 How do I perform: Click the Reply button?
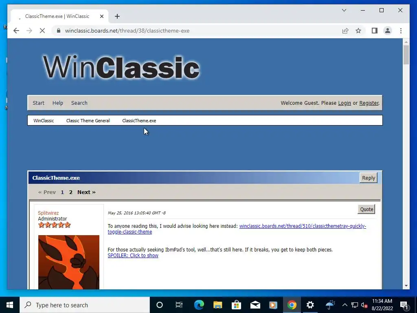tap(368, 178)
